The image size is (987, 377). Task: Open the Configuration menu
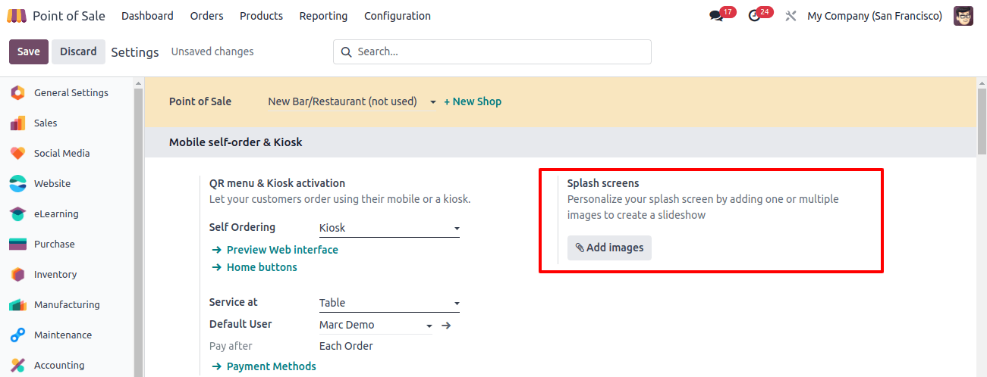398,16
